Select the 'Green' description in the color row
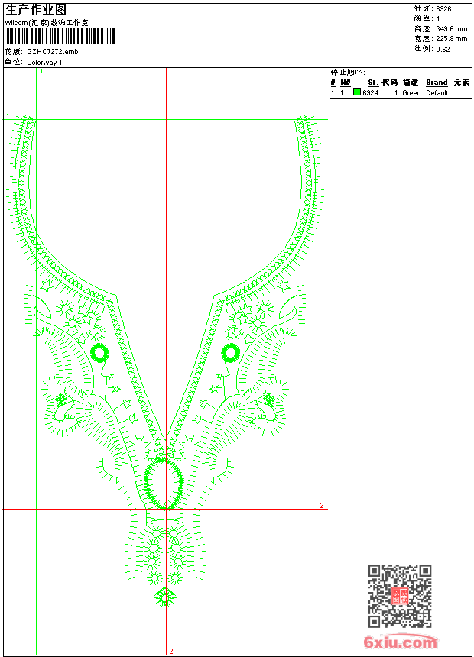This screenshot has height=657, width=474. [411, 93]
